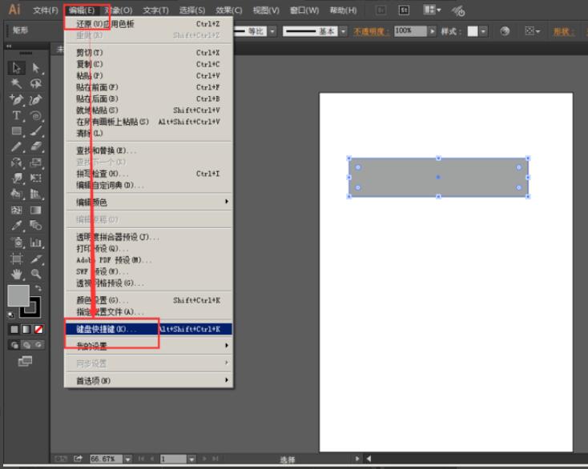Set paint type to None
This screenshot has height=469, width=588.
(x=38, y=329)
